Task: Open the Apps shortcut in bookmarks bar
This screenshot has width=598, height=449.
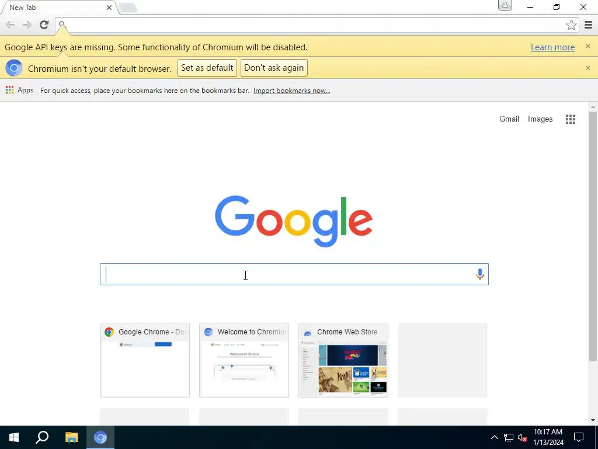Action: [x=19, y=90]
